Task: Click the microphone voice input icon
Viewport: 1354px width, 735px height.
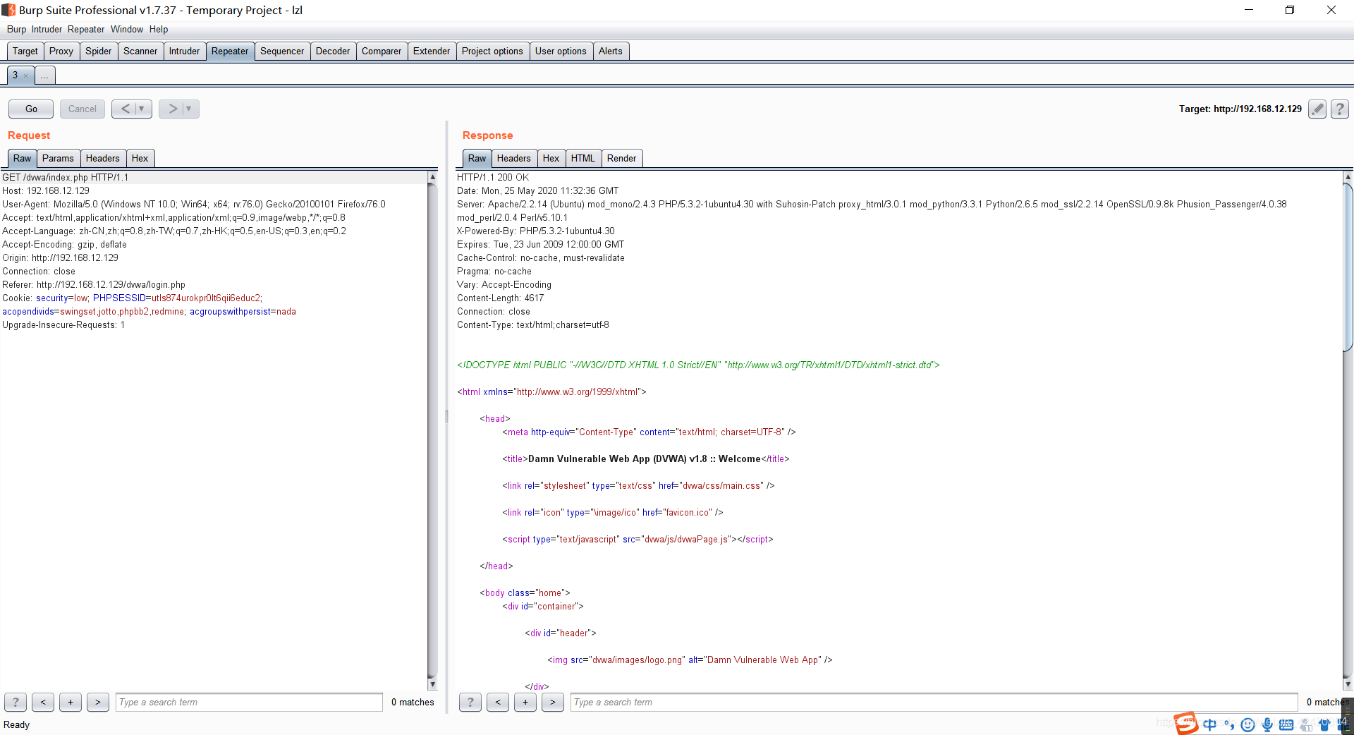Action: coord(1267,724)
